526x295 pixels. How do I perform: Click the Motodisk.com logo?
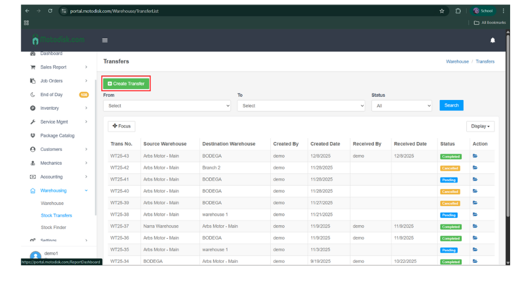[x=59, y=40]
